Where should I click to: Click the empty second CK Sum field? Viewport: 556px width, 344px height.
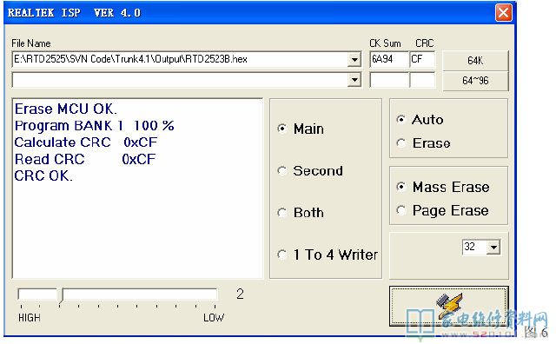[388, 80]
